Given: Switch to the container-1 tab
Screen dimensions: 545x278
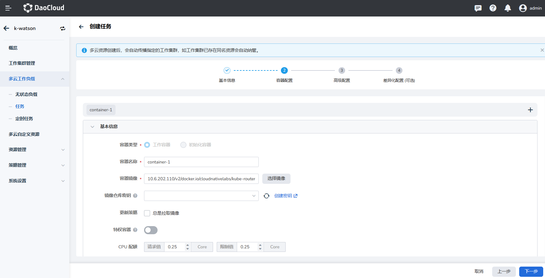Looking at the screenshot, I should tap(101, 110).
